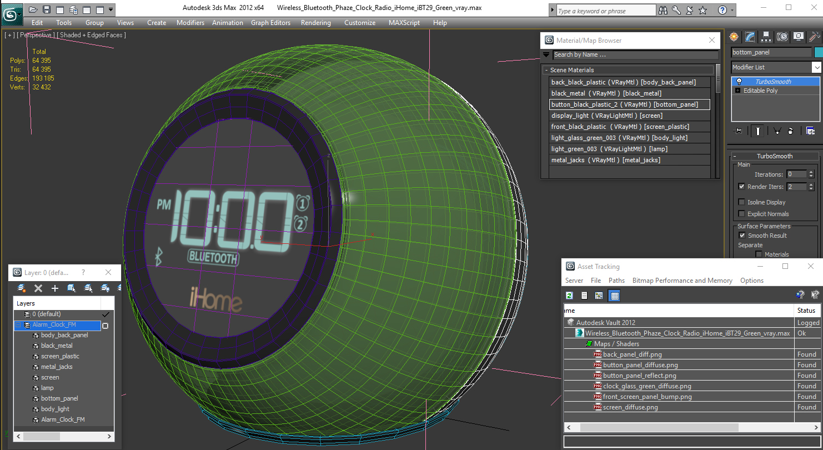Click the star Favorites icon

pos(703,10)
